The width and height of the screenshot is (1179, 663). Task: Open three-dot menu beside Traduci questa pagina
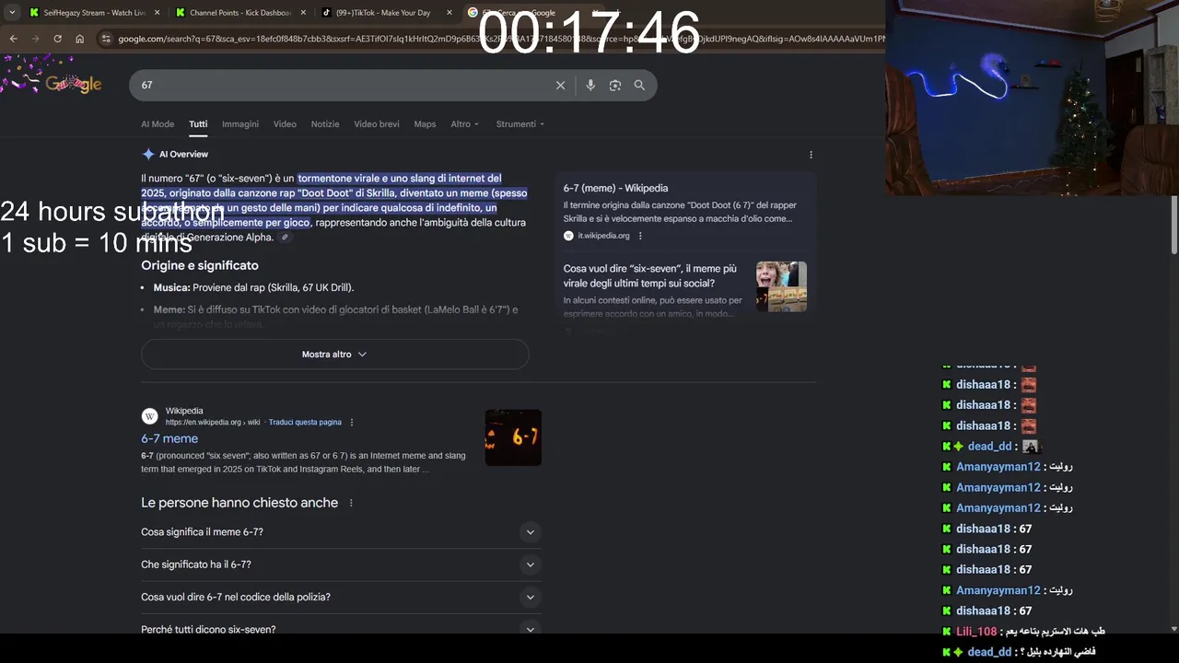tap(352, 422)
